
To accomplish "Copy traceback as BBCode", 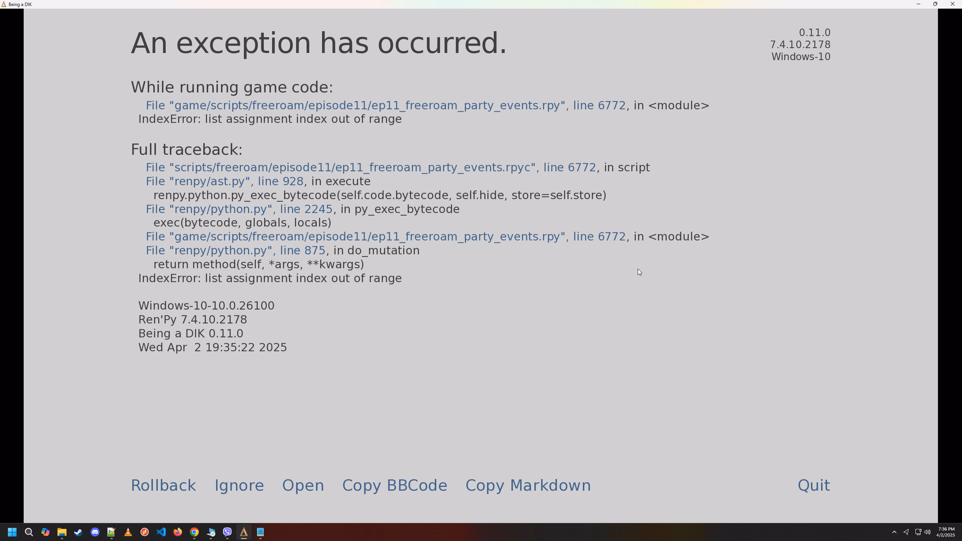I will pos(395,485).
